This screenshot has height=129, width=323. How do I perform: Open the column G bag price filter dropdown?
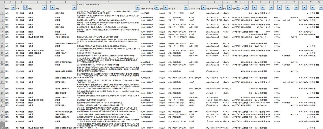click(157, 8)
